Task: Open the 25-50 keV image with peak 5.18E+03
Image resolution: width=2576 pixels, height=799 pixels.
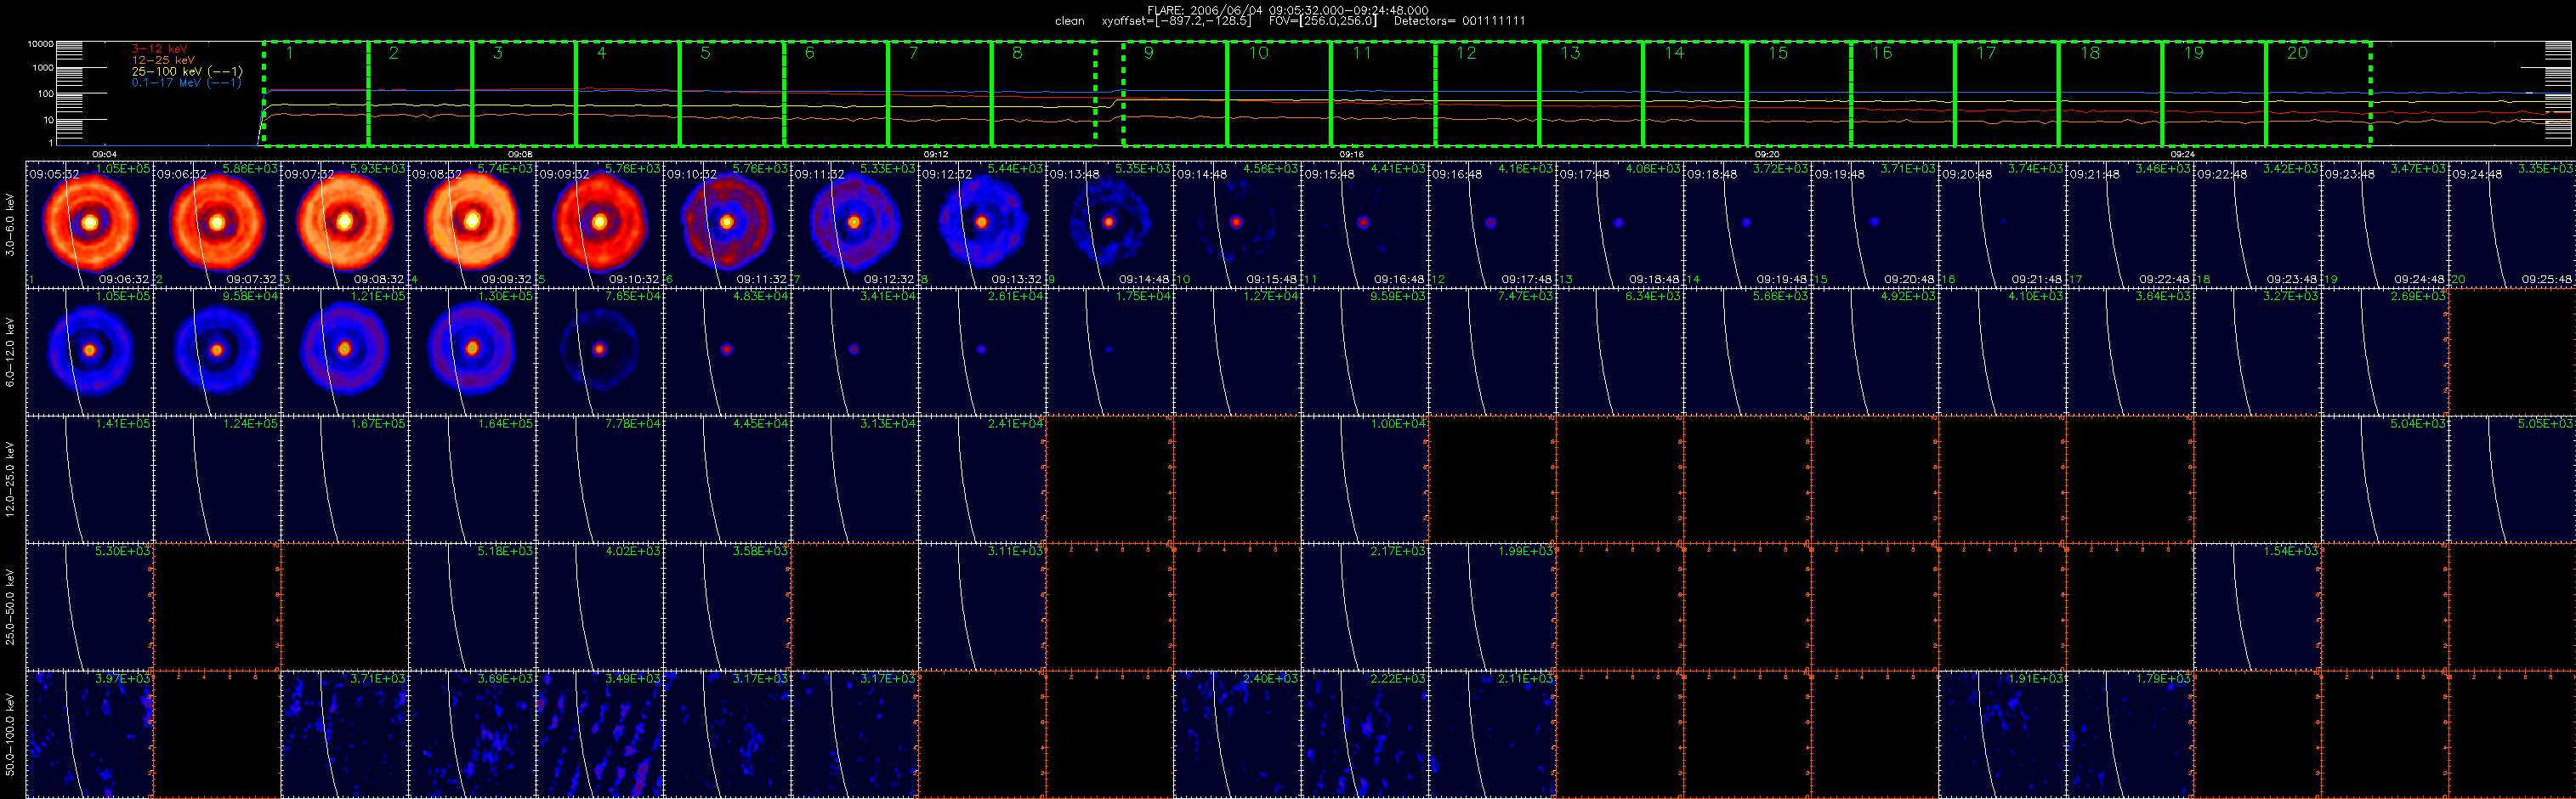Action: click(472, 607)
